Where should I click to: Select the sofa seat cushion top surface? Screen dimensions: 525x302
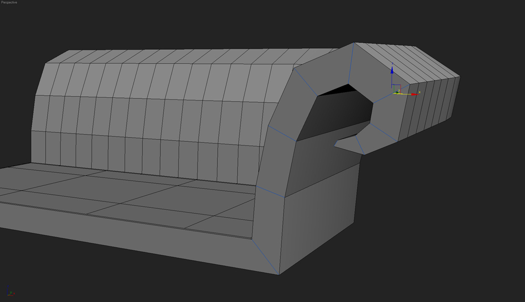(x=131, y=194)
